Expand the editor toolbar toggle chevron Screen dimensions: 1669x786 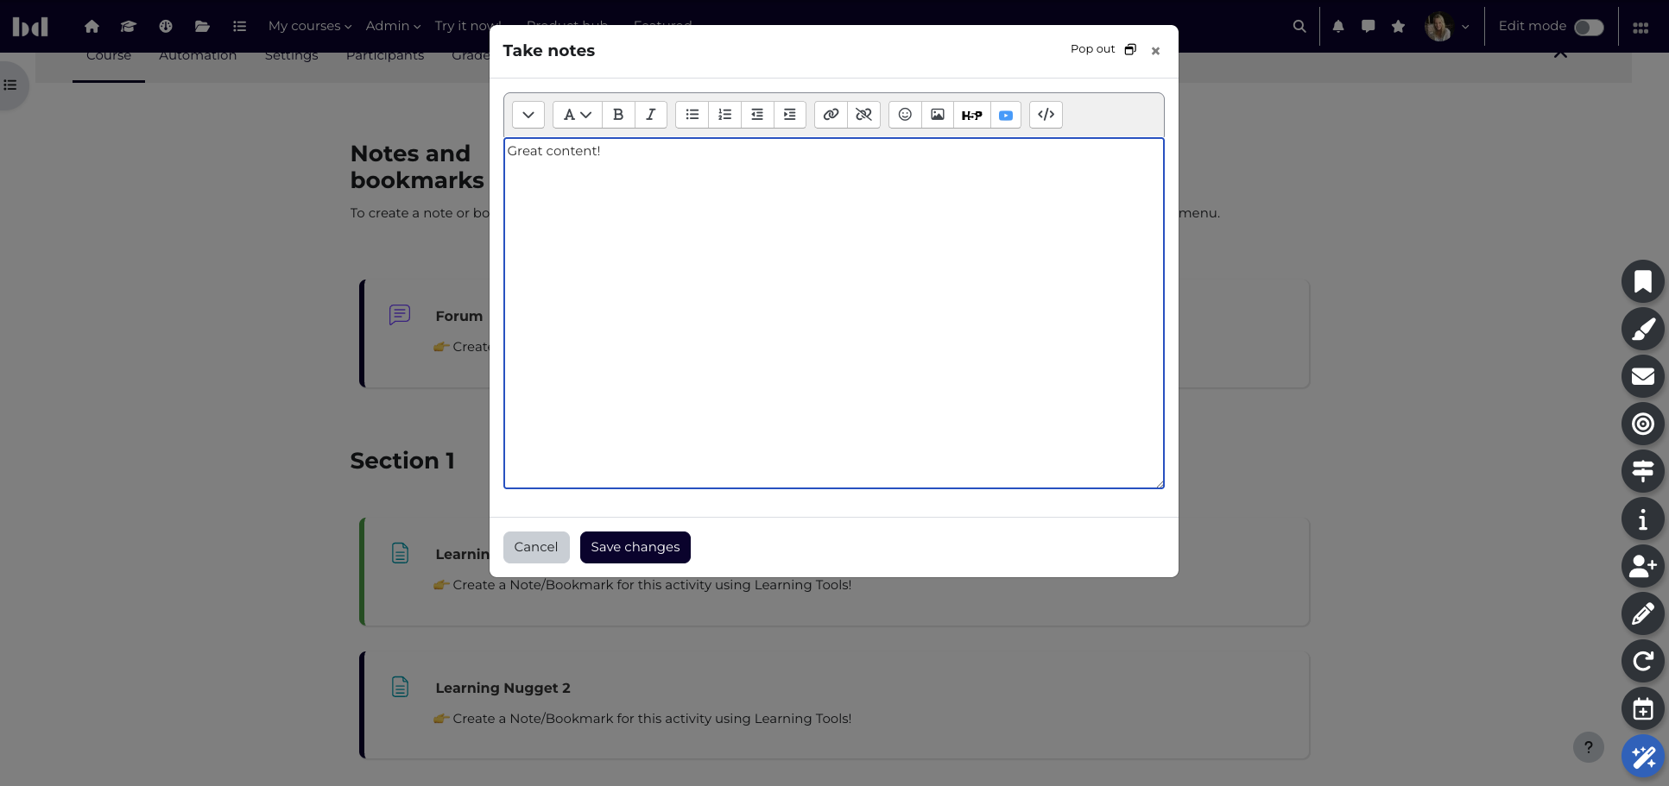[528, 115]
